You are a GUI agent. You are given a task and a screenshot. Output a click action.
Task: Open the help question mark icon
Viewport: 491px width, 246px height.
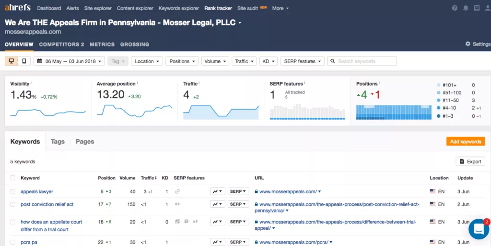(455, 9)
